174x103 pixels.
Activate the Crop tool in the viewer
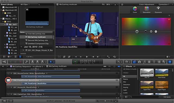(64, 57)
